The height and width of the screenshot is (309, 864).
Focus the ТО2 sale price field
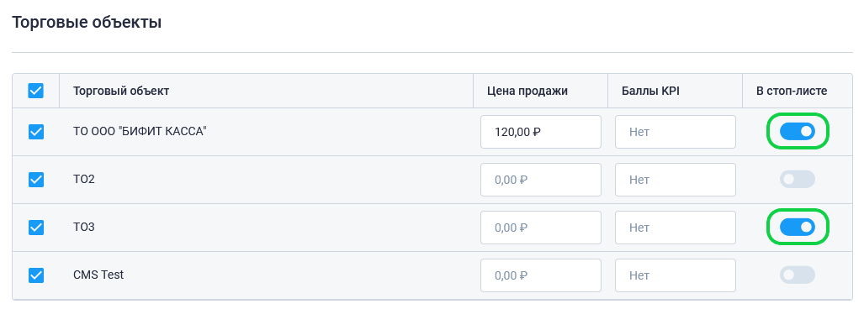click(x=541, y=180)
